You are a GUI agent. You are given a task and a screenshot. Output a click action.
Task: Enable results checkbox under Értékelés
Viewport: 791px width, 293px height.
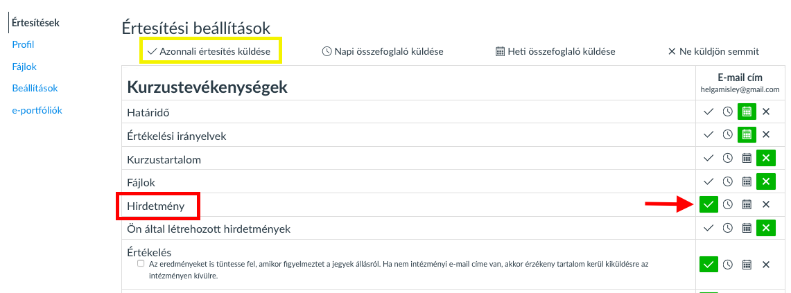coord(141,264)
